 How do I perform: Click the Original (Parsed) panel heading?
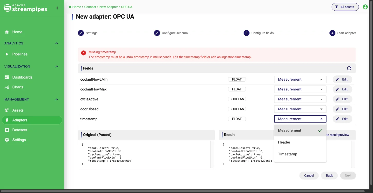tap(97, 135)
